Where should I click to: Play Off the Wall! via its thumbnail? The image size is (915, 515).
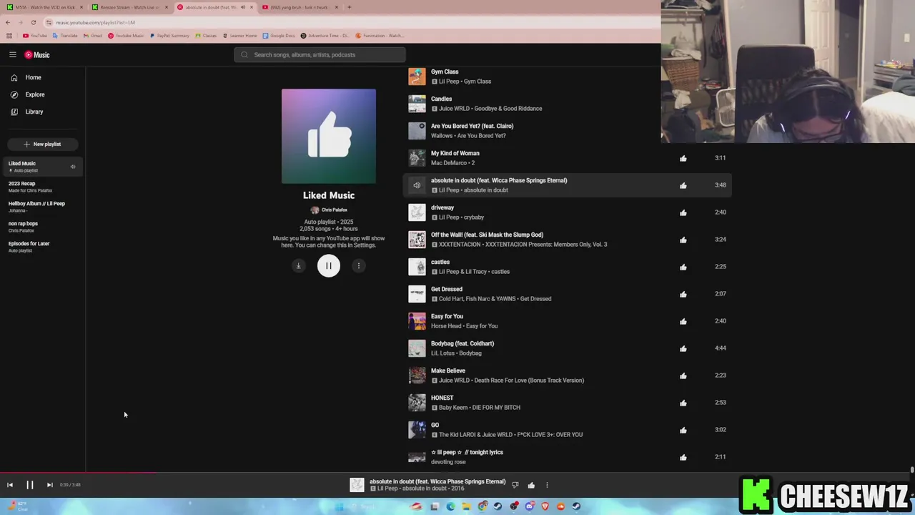tap(417, 240)
